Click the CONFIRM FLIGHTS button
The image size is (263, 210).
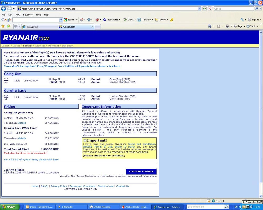pos(141,171)
